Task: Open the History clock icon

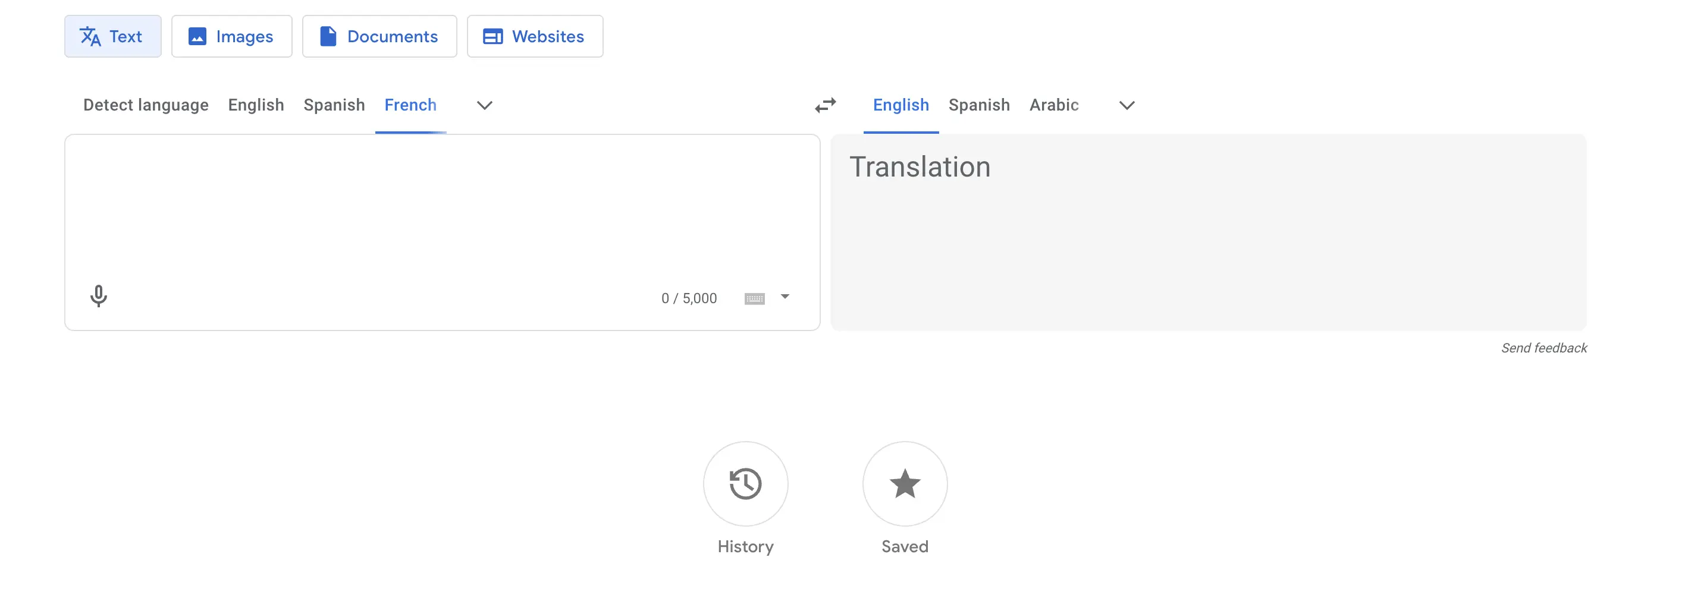Action: [745, 484]
